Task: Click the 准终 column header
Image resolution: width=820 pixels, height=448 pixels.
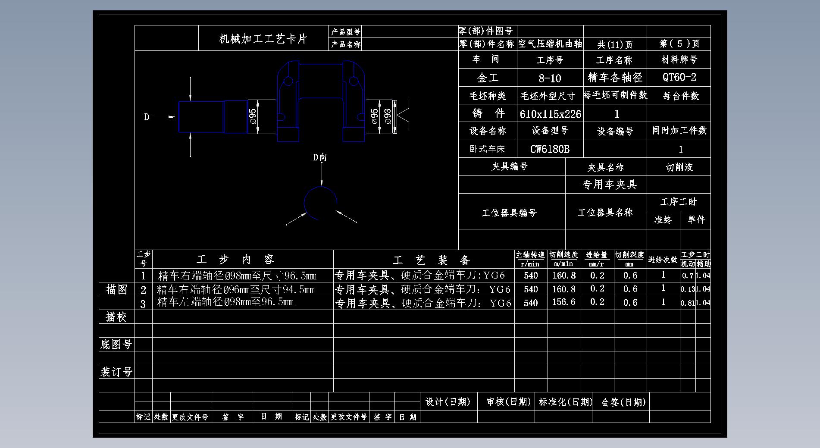Action: point(663,220)
